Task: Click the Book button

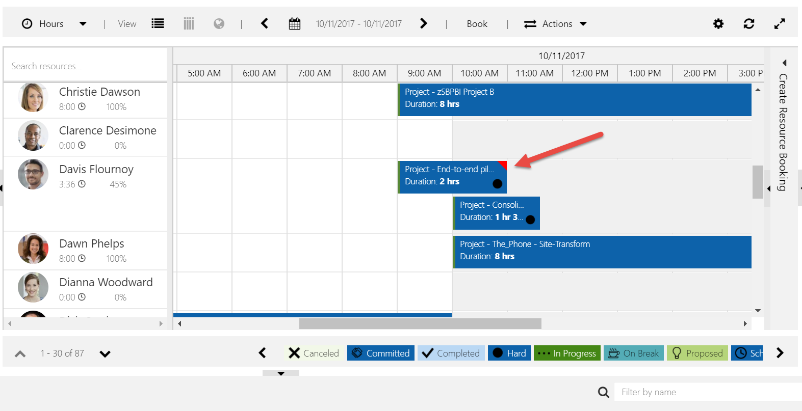Action: tap(477, 24)
